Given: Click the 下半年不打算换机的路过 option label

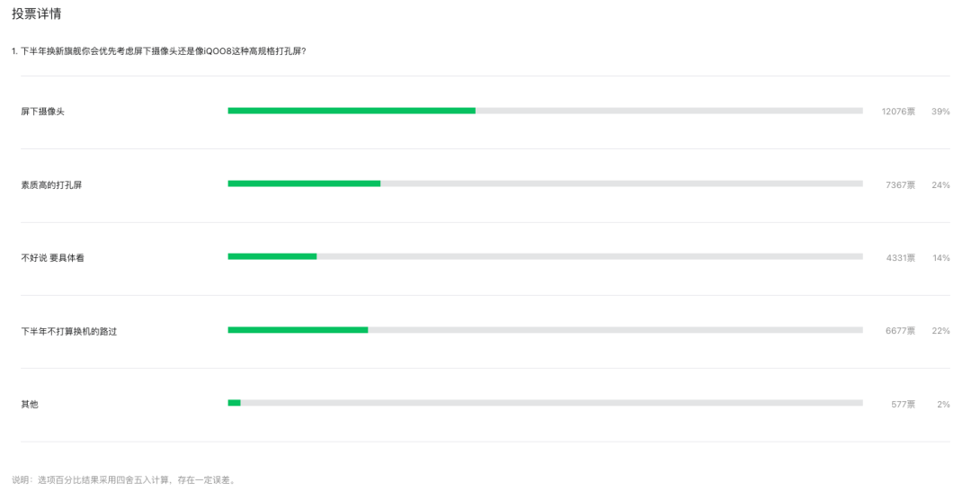Looking at the screenshot, I should [68, 332].
